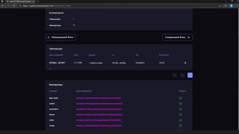The height and width of the screenshot is (134, 239).
Task: Open sender address dx159z...u0c09g
Action: (x=119, y=63)
